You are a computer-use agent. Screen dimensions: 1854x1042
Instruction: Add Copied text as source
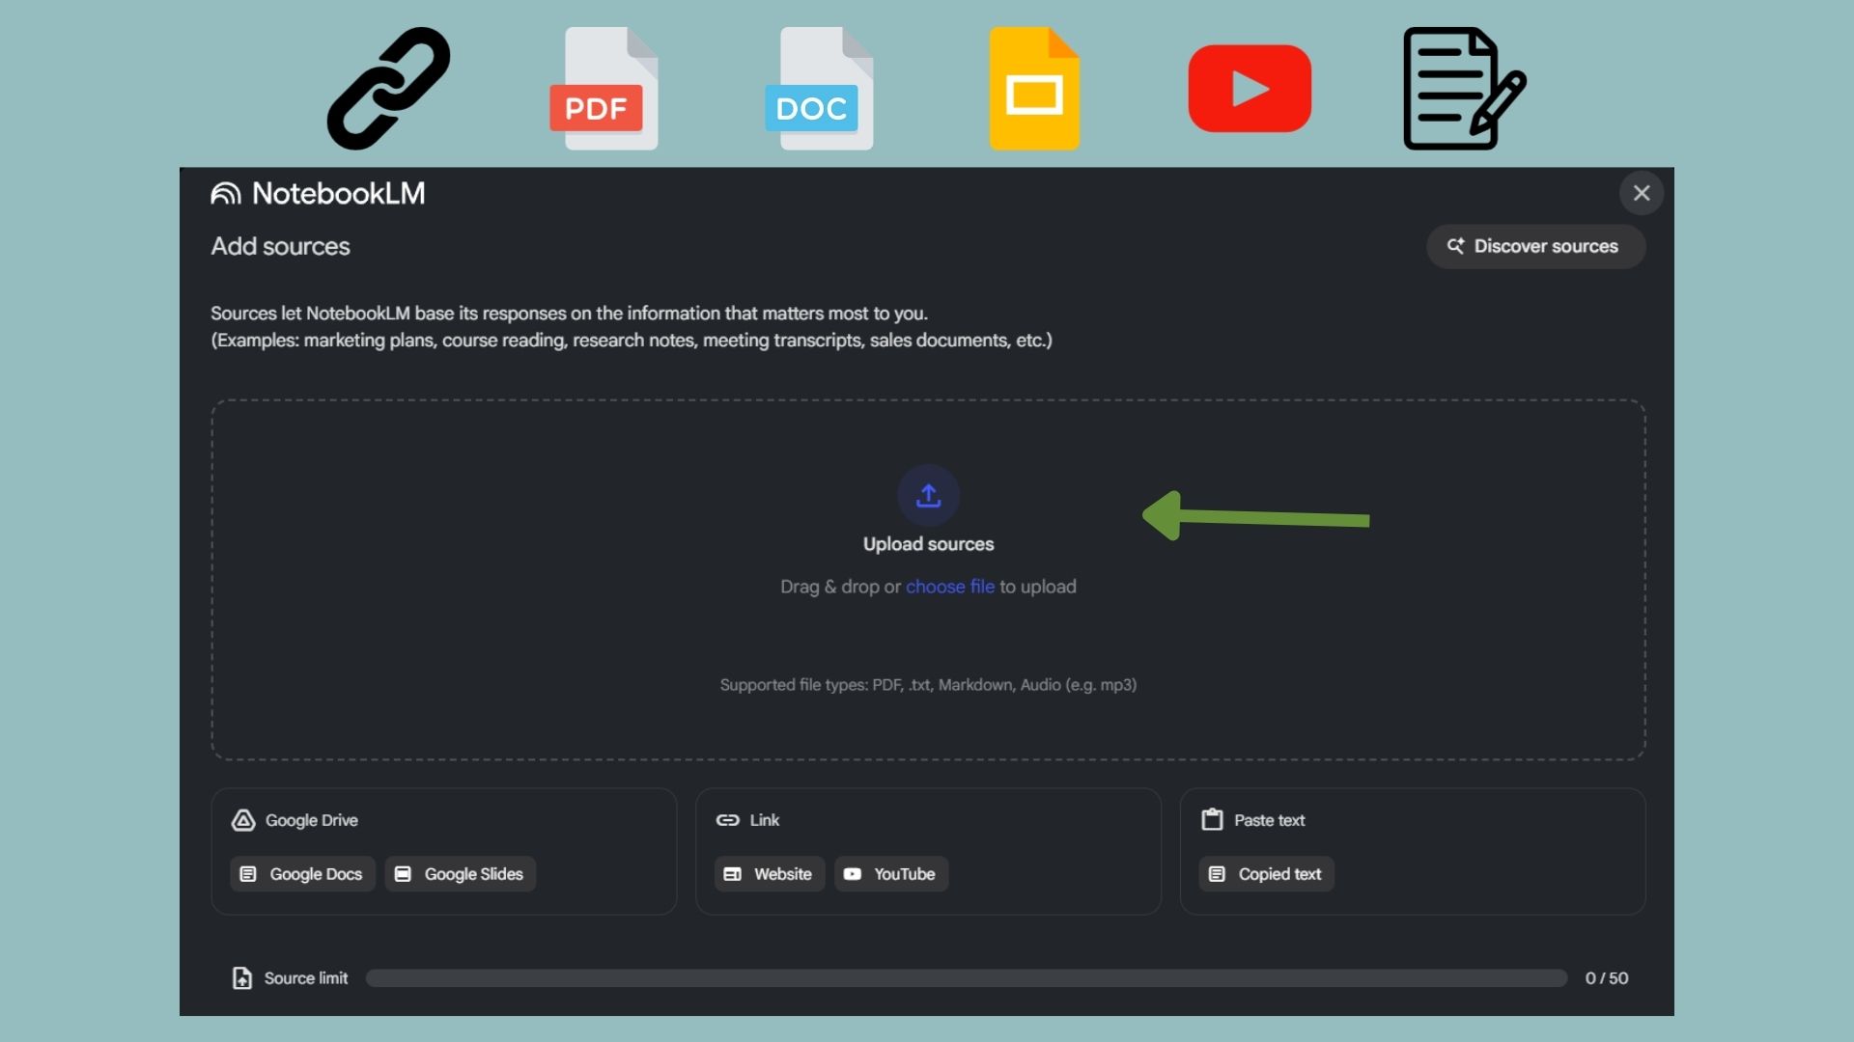pyautogui.click(x=1266, y=874)
